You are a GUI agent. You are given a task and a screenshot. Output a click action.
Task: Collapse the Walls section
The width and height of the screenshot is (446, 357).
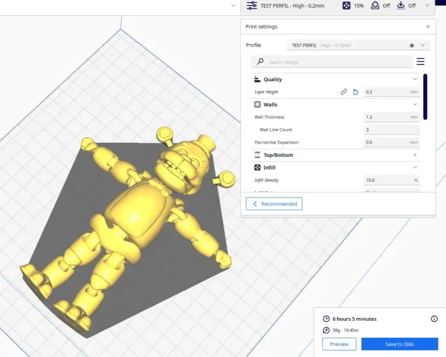[415, 105]
